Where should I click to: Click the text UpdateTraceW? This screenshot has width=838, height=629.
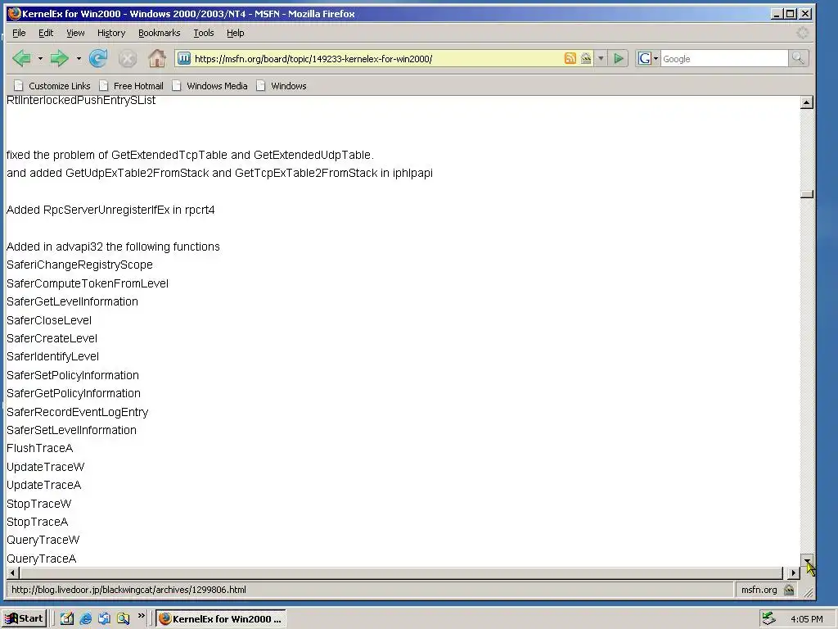pyautogui.click(x=46, y=467)
